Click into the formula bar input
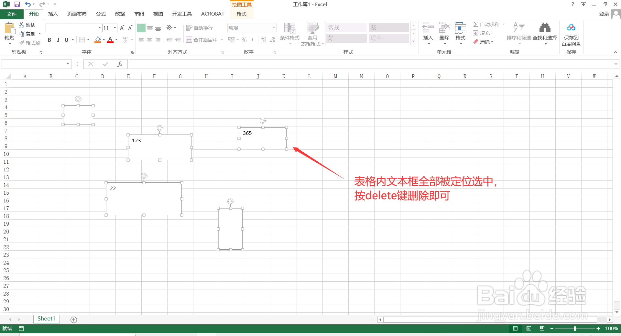 (x=371, y=64)
